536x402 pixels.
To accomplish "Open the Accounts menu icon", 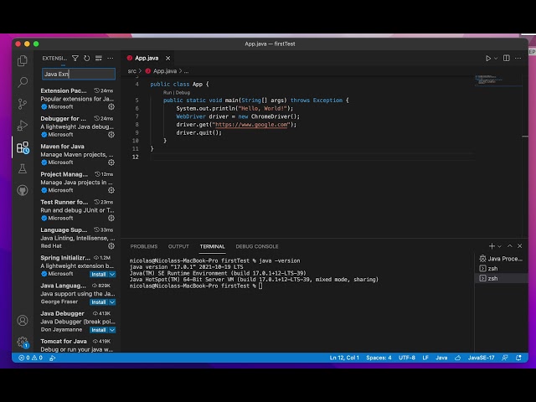I will tap(23, 320).
